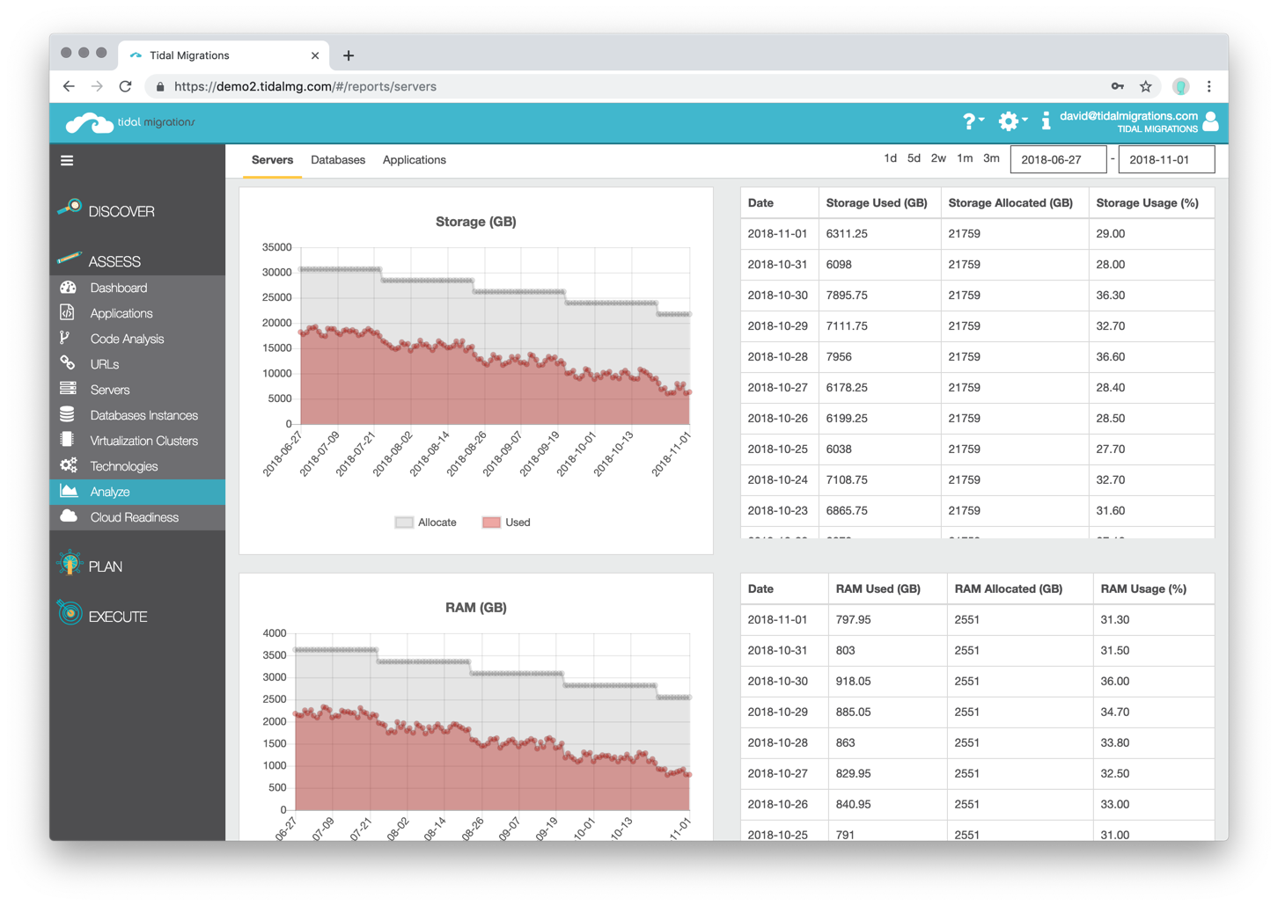Switch to the Servers tab

click(x=272, y=160)
